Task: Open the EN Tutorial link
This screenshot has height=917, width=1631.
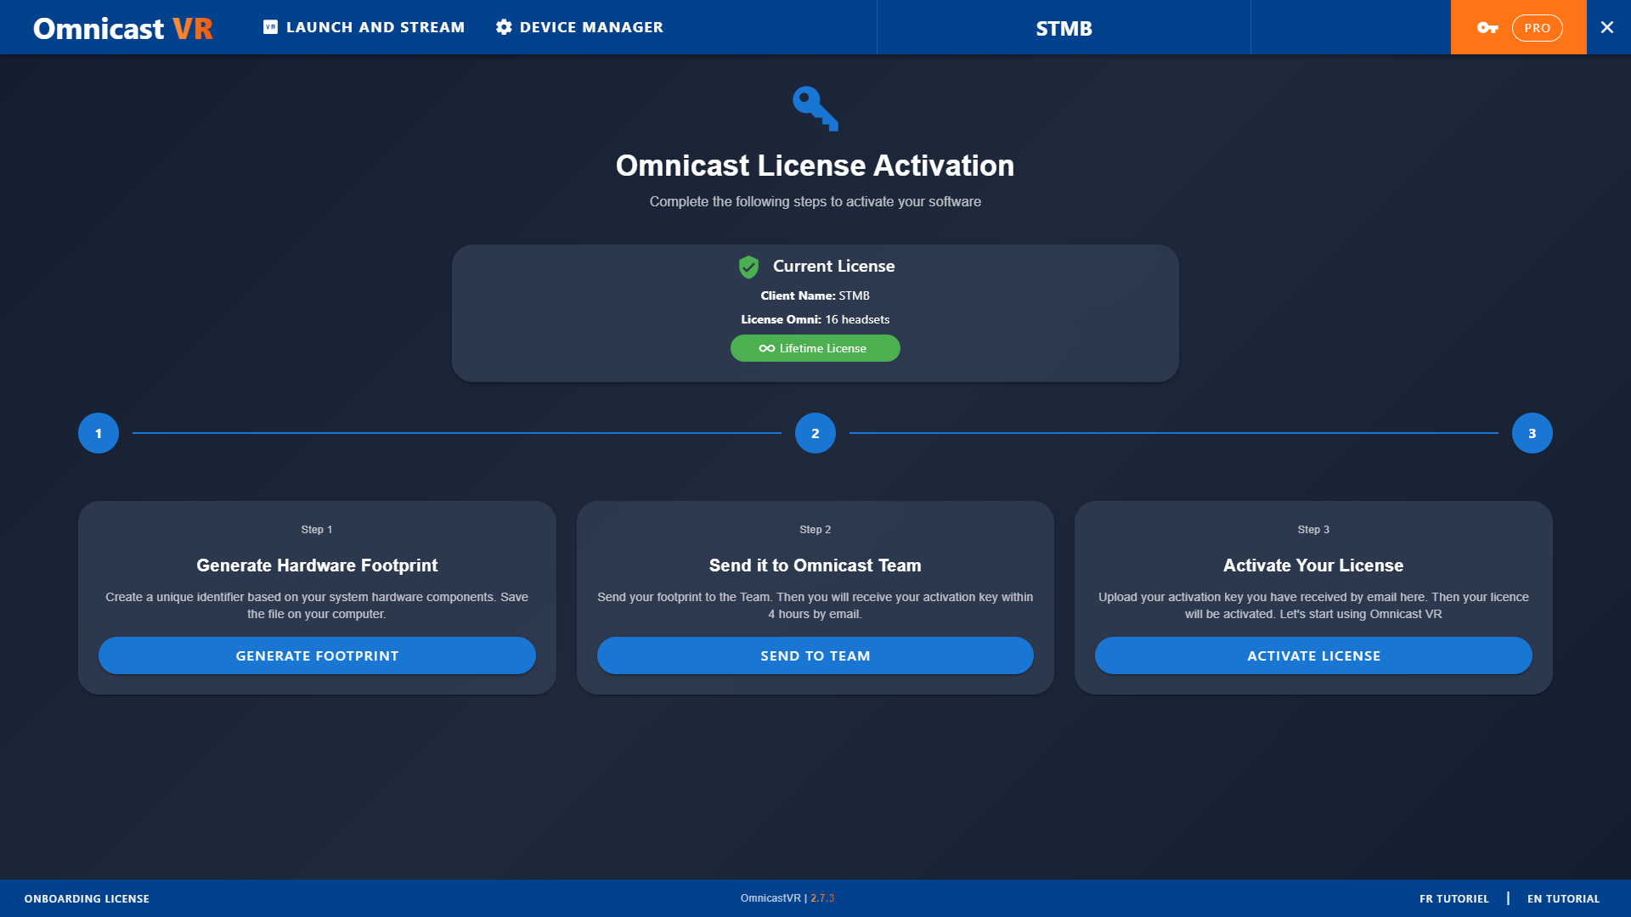Action: [1563, 898]
